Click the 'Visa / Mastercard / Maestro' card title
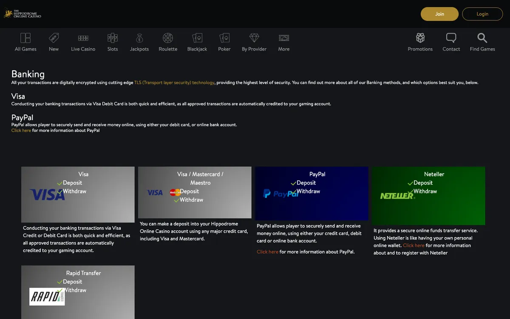The width and height of the screenshot is (510, 319). (200, 179)
